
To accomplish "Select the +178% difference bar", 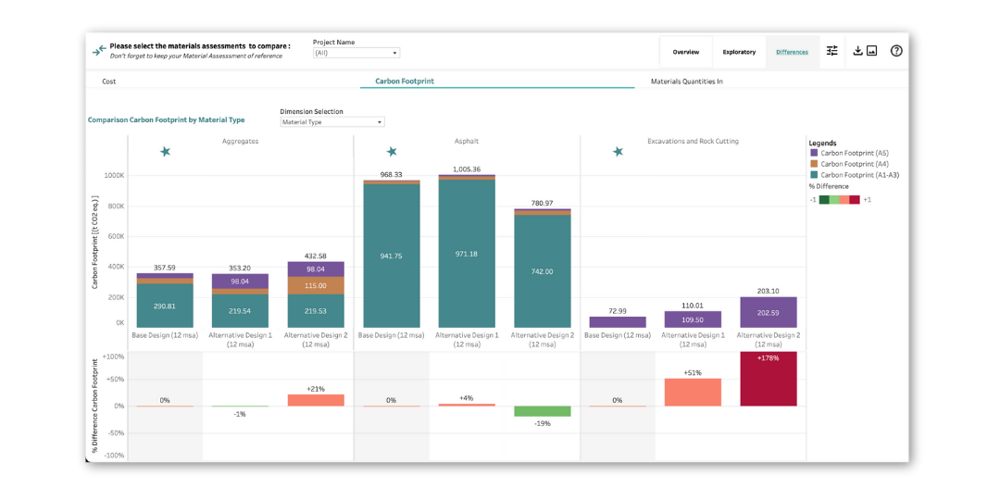I will pyautogui.click(x=769, y=379).
